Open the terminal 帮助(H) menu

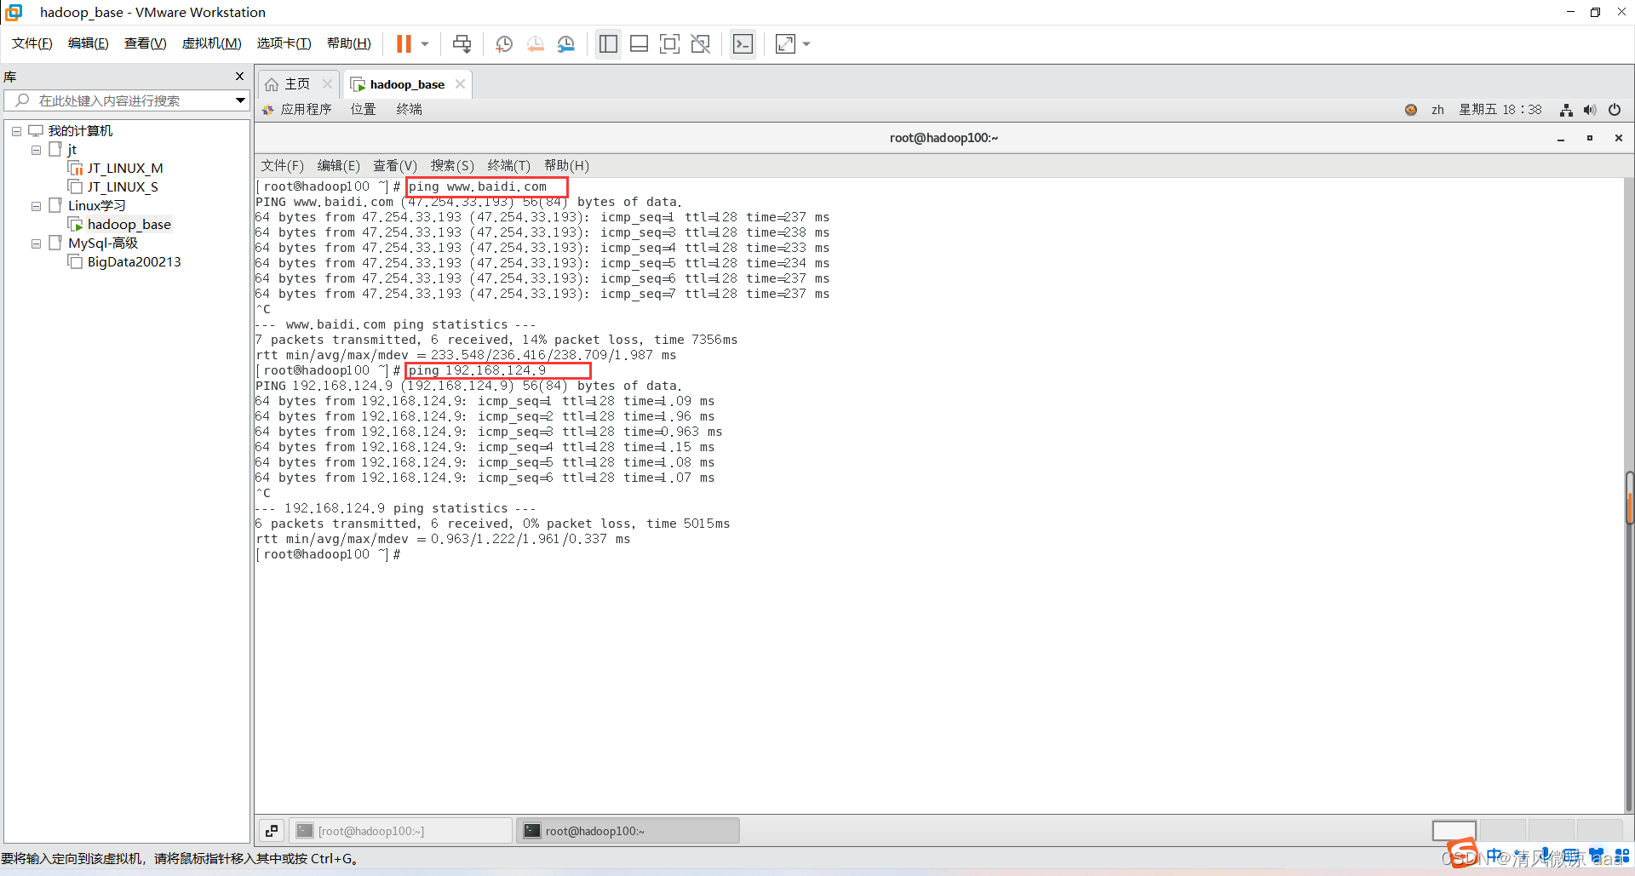pos(566,166)
